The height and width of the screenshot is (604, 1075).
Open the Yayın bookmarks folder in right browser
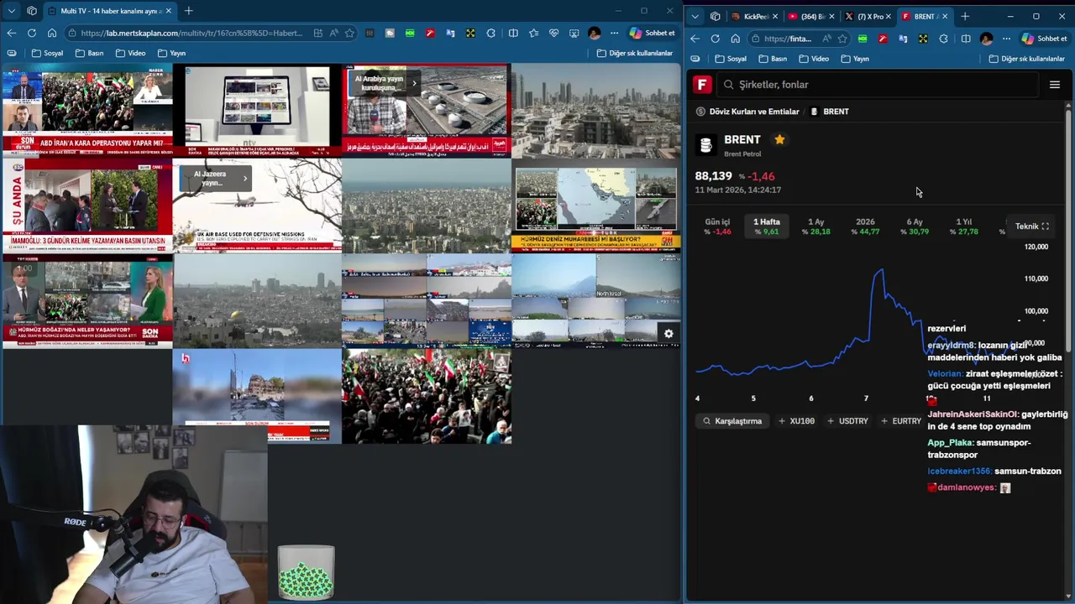pos(855,59)
